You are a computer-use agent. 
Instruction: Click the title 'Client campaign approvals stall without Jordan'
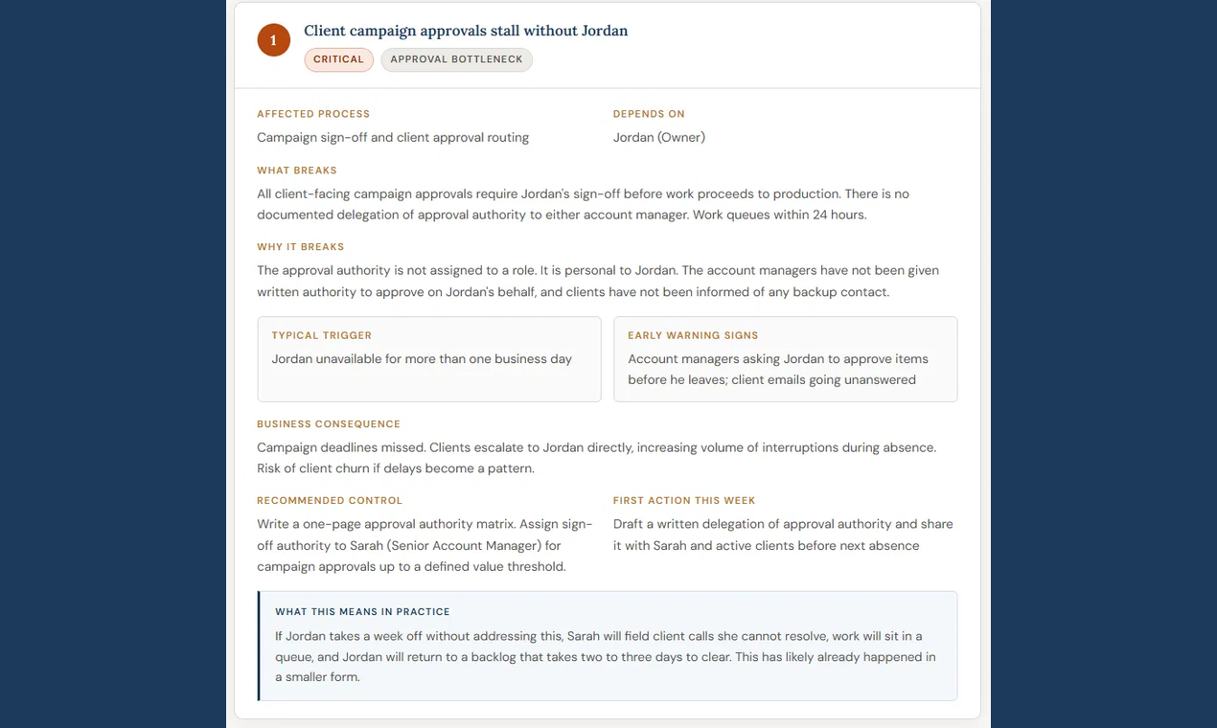466,31
